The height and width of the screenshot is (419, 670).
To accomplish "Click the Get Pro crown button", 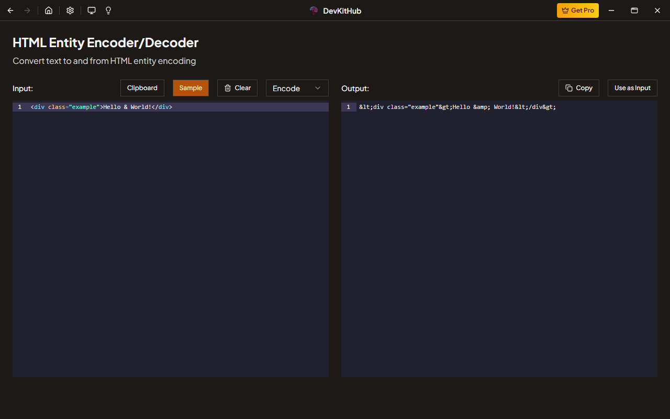I will pos(578,10).
